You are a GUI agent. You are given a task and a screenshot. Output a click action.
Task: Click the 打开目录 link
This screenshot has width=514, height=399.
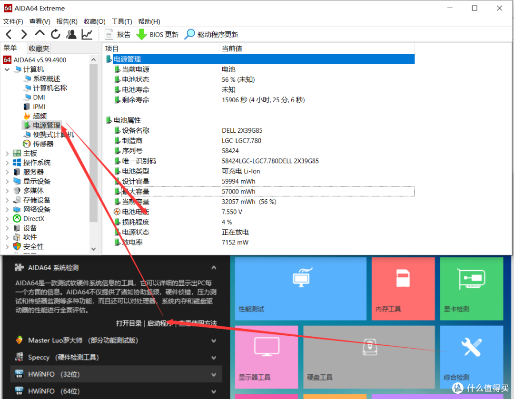click(x=129, y=323)
